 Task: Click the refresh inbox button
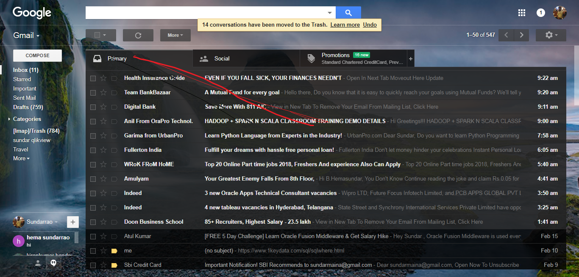tap(138, 36)
